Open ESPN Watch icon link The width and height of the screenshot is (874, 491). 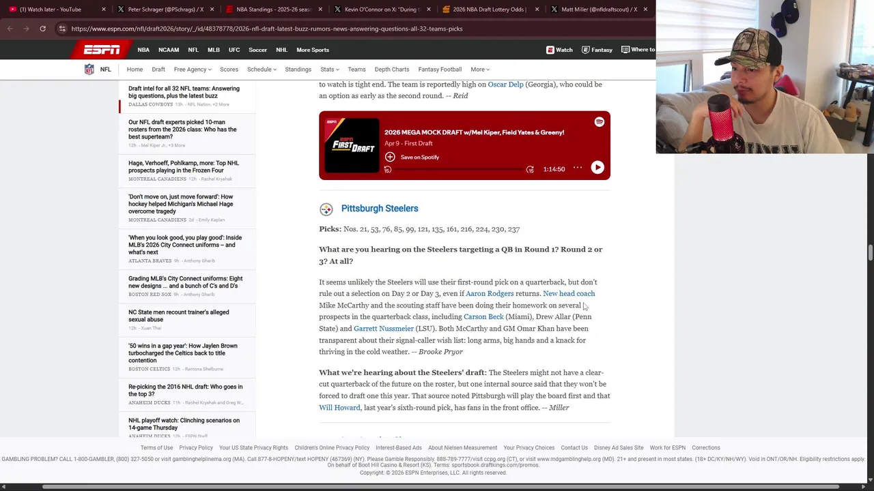point(559,50)
